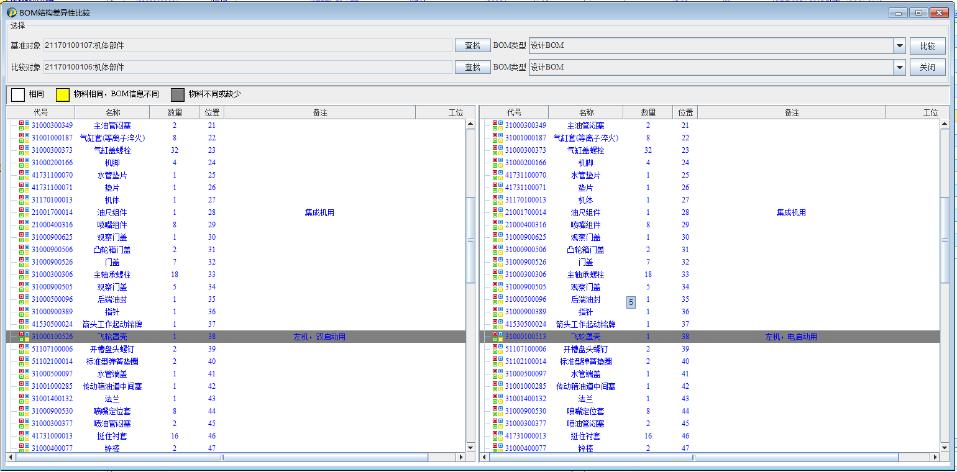
Task: Open the base object BOM类型 dropdown arrow
Action: [899, 45]
